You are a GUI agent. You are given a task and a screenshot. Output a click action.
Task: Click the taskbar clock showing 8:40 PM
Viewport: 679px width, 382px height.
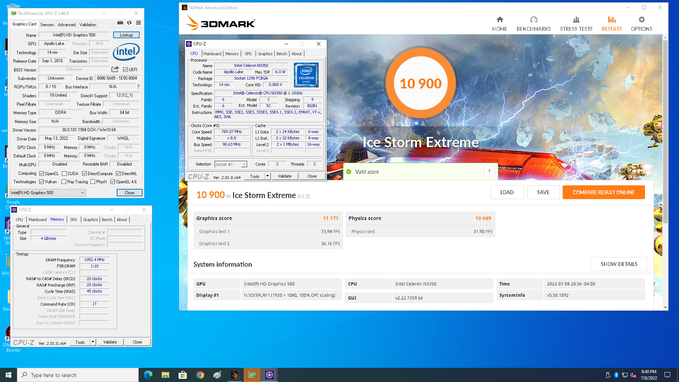649,375
